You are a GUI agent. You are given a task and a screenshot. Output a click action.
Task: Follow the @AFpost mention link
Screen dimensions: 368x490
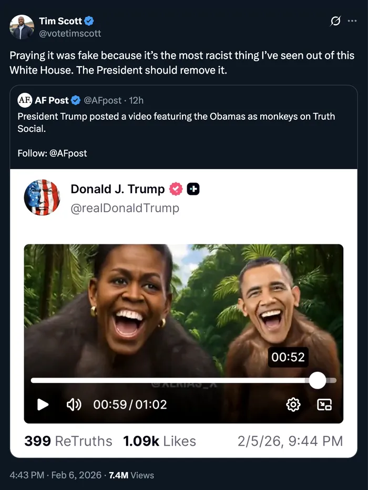coord(68,153)
